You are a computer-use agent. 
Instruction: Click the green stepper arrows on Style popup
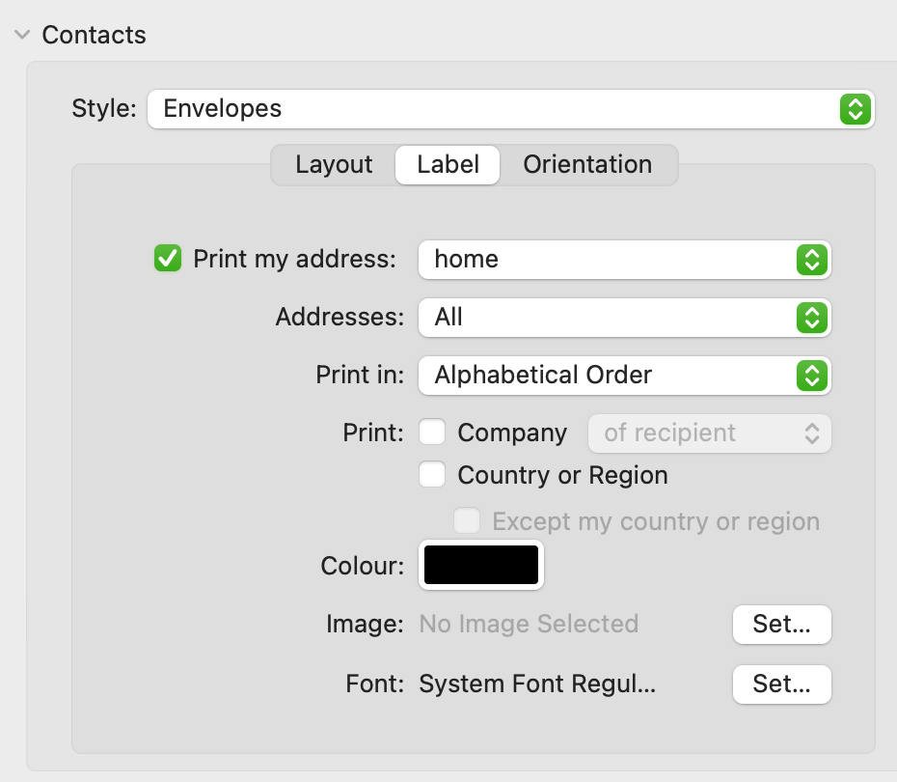point(856,109)
